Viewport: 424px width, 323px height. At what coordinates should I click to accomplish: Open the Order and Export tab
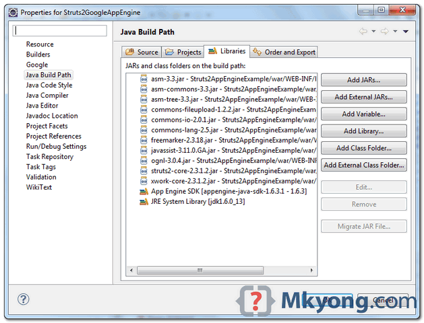pos(284,52)
